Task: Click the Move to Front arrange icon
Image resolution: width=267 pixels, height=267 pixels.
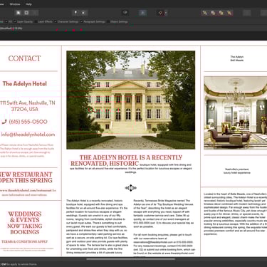Action: click(229, 13)
